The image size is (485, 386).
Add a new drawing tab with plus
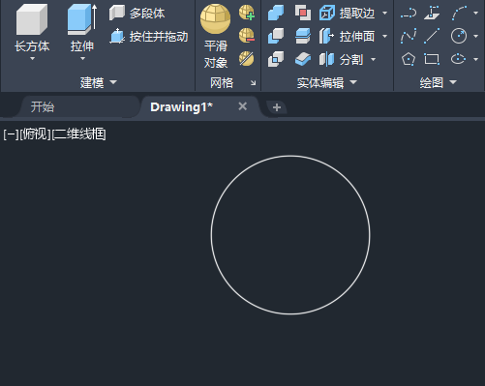click(x=277, y=107)
